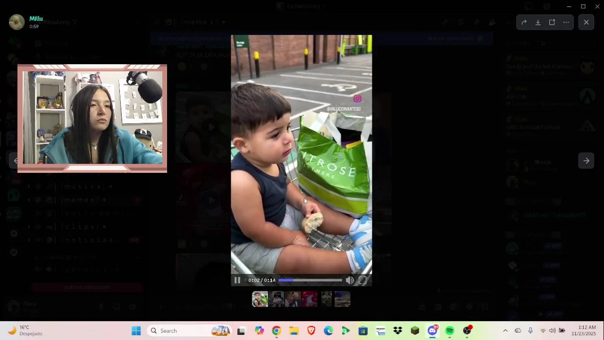Click OneDrive cloud tray icon
Screen dimensions: 604x340
pyautogui.click(x=518, y=331)
